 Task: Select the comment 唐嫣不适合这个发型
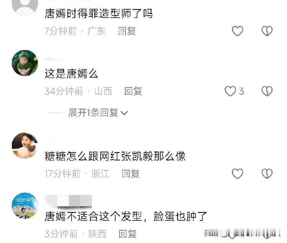126,217
